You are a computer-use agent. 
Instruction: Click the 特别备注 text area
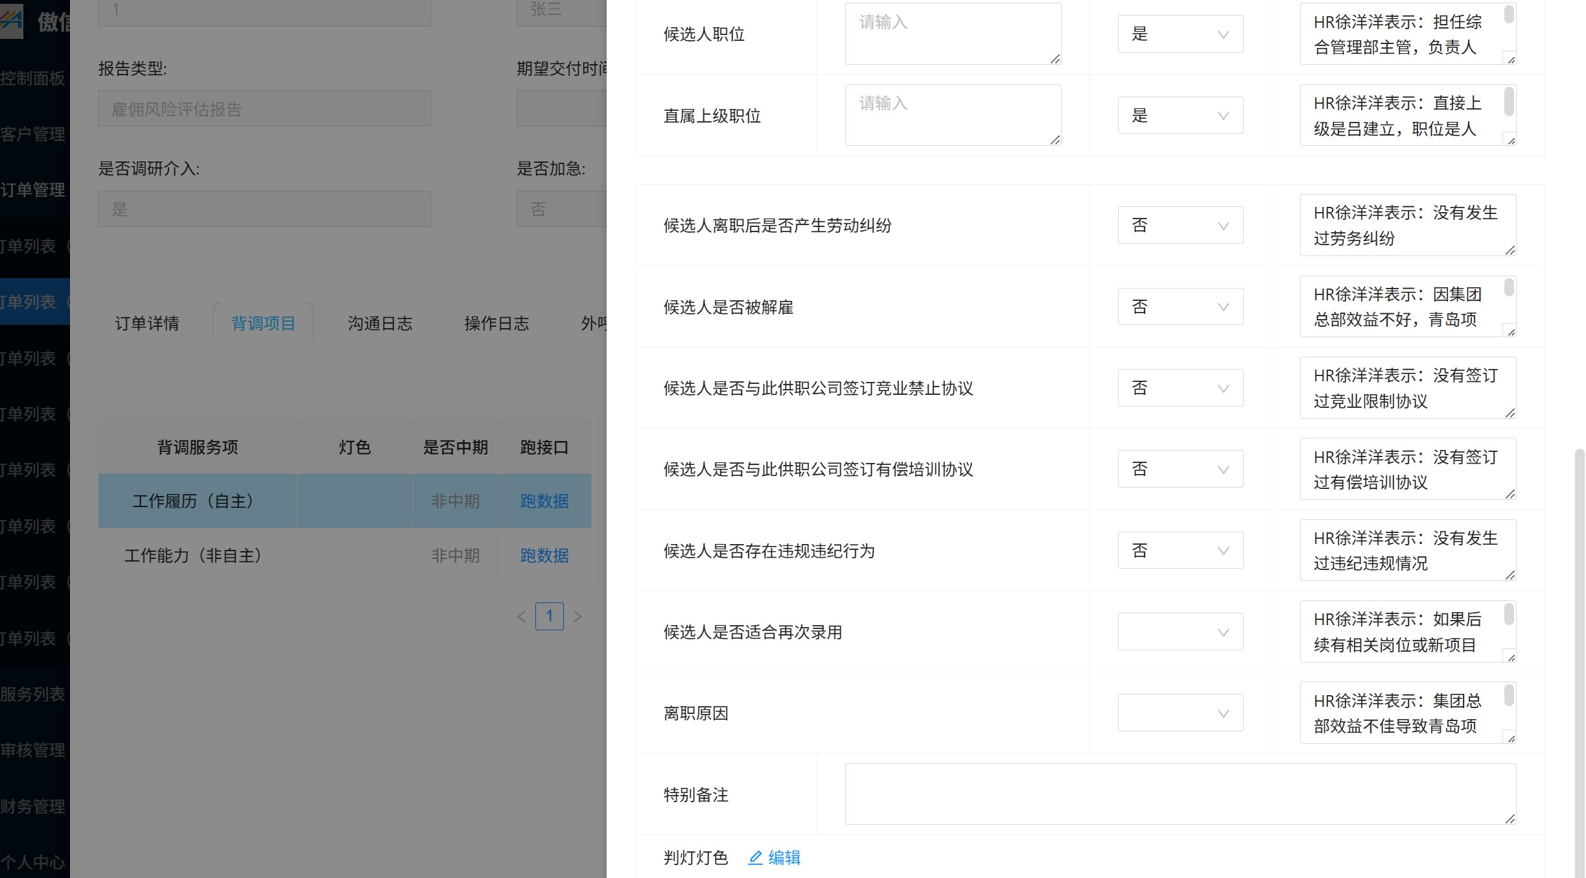pos(1180,794)
